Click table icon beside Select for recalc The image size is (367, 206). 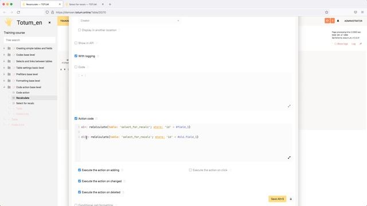point(14,103)
